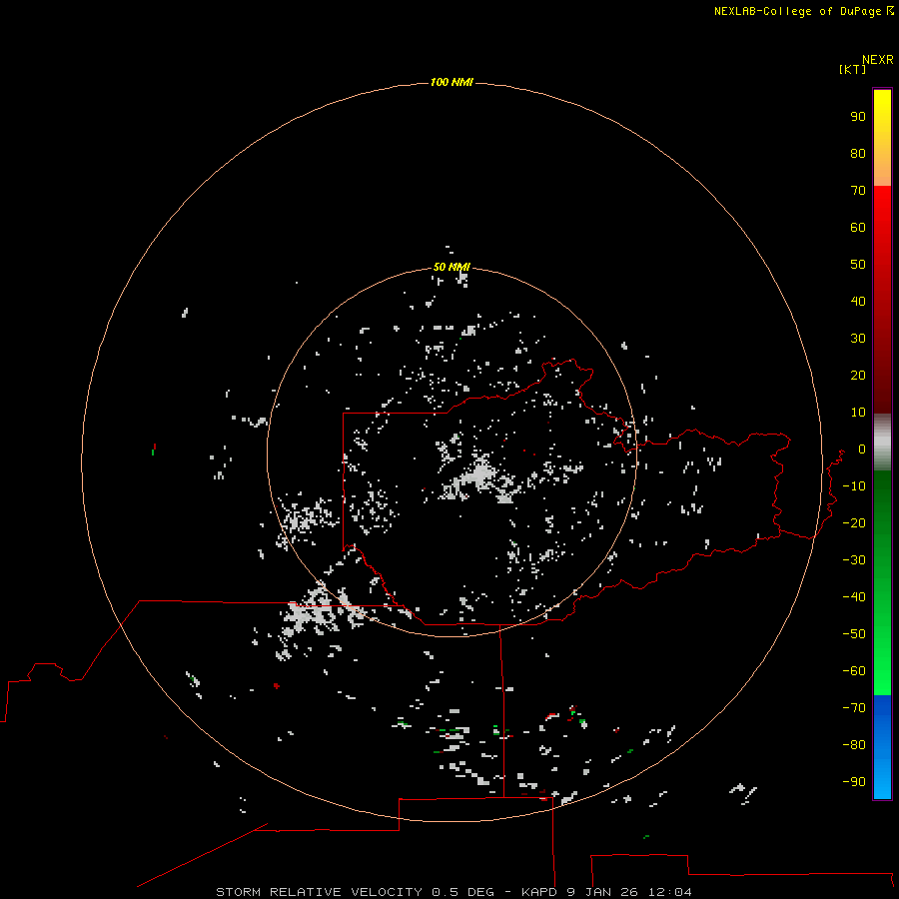This screenshot has width=899, height=899.
Task: Click the -80 value on velocity scale
Action: pos(854,745)
